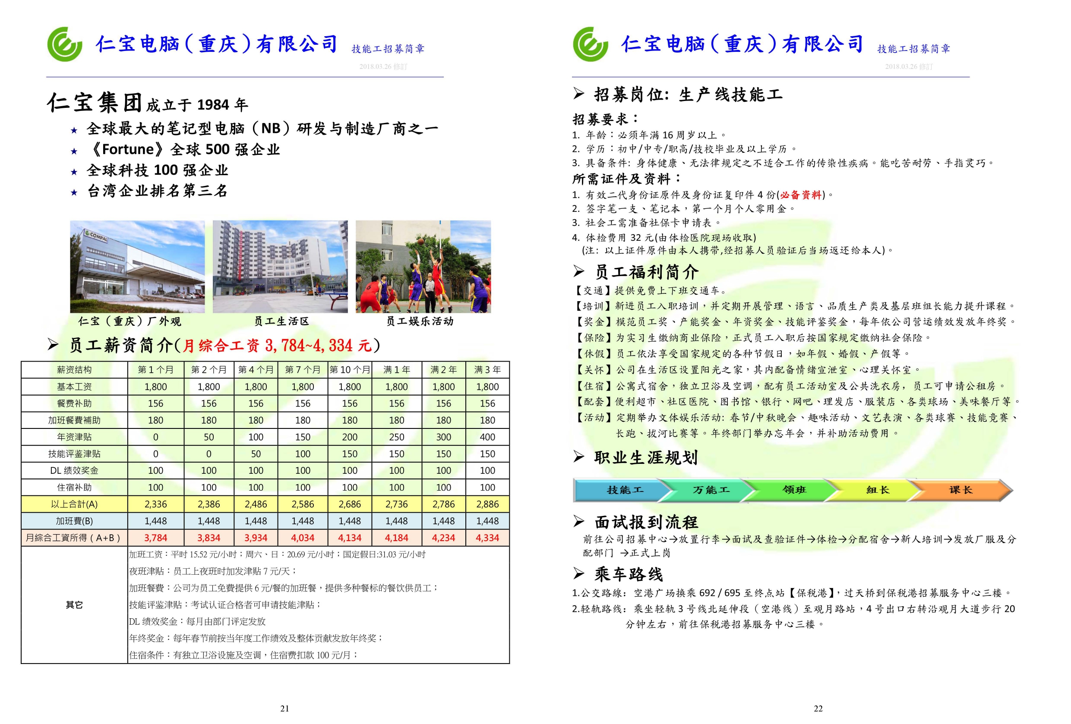Click the factory exterior photo
Screen dimensions: 1071x724
[137, 267]
